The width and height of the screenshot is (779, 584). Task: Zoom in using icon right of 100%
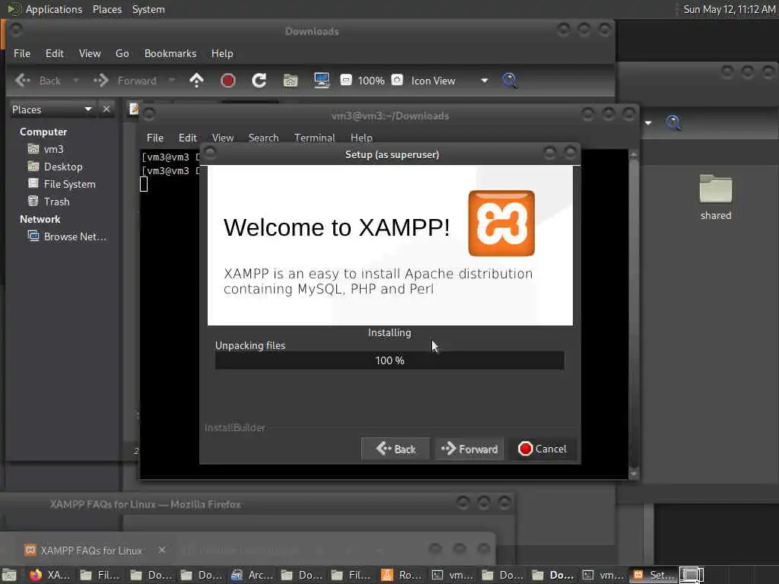(397, 80)
